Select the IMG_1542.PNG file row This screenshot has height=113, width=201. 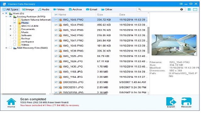(x=100, y=35)
